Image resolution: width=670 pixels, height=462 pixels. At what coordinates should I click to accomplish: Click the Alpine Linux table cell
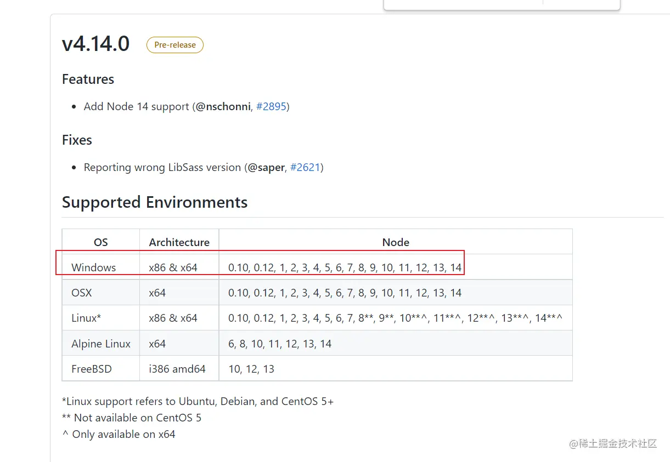[x=101, y=344]
